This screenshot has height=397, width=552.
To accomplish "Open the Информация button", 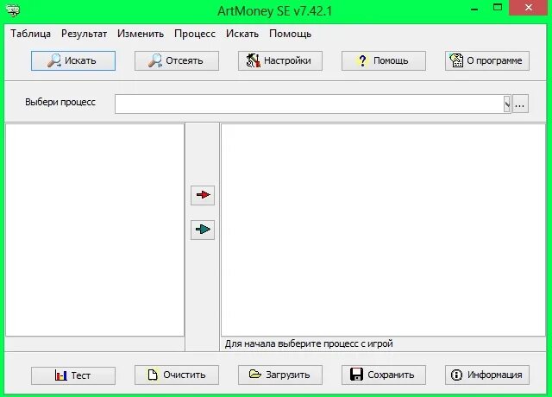I will tap(486, 375).
